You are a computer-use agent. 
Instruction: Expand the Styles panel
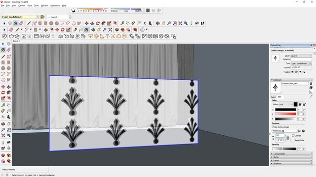point(291,157)
